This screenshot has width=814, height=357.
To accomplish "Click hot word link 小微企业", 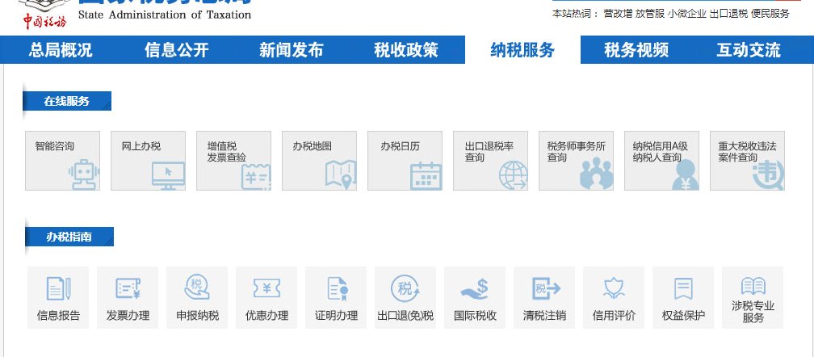I will [x=687, y=14].
